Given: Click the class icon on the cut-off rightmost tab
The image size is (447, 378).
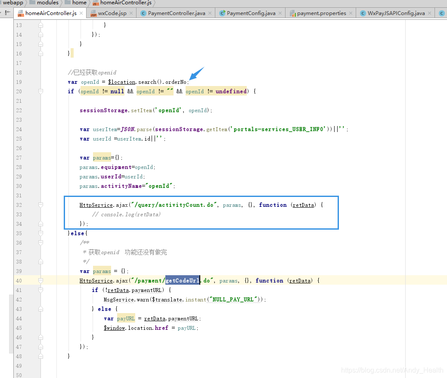Looking at the screenshot, I should 441,13.
